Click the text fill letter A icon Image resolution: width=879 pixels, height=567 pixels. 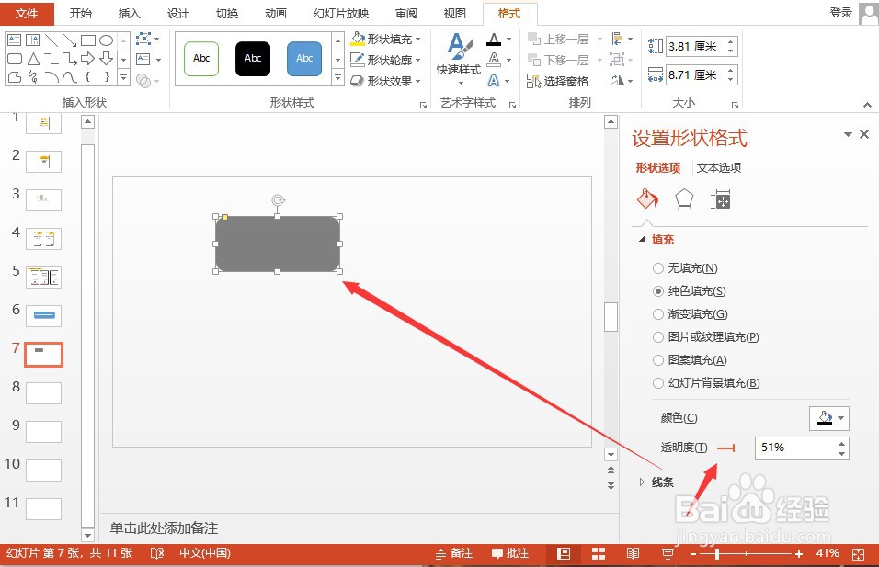click(x=494, y=39)
